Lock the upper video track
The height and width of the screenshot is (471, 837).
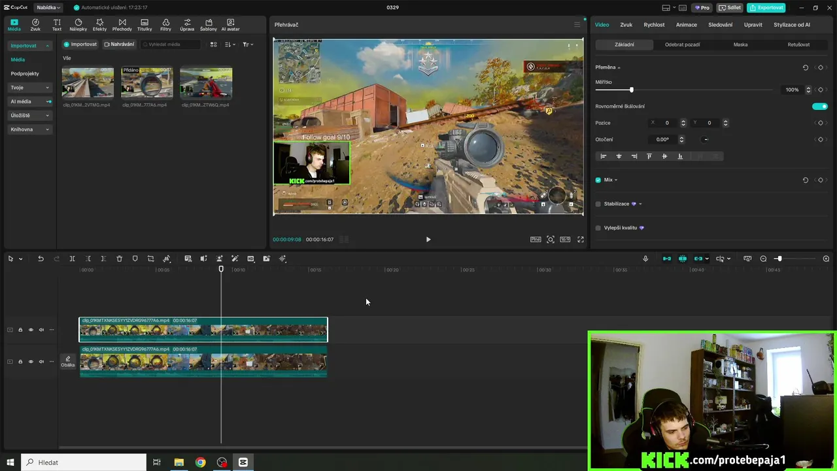[x=20, y=330]
